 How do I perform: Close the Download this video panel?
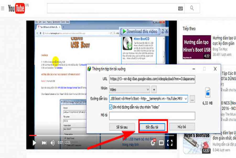coord(167,31)
